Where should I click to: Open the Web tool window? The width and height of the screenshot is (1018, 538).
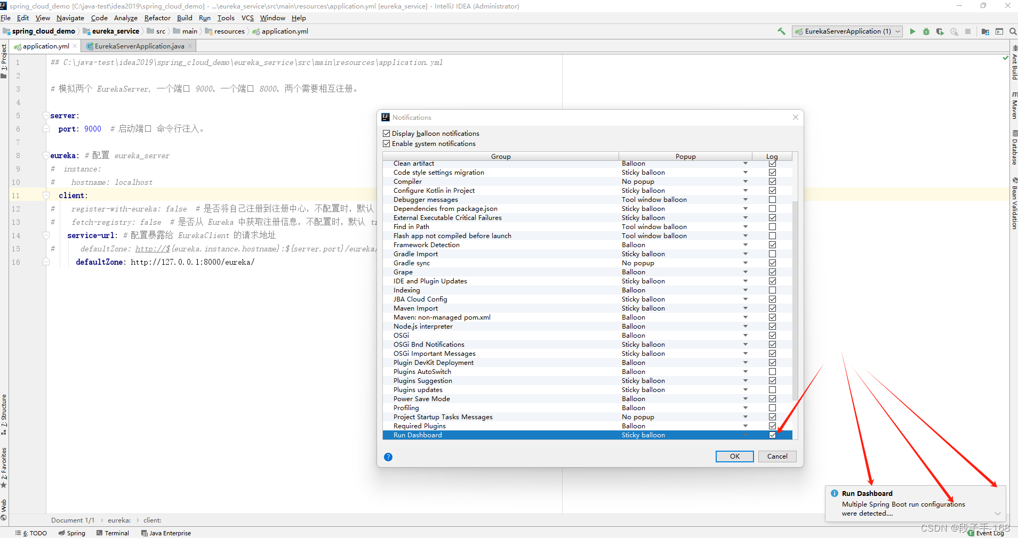[4, 510]
